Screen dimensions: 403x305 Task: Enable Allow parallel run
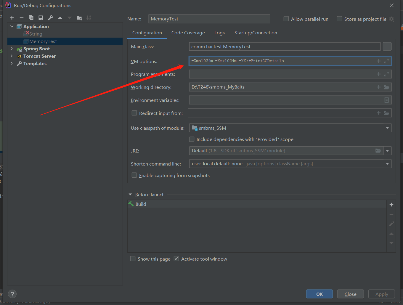286,19
